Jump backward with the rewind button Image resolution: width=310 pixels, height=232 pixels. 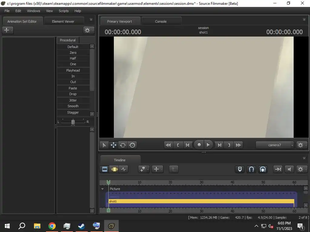[x=168, y=145]
